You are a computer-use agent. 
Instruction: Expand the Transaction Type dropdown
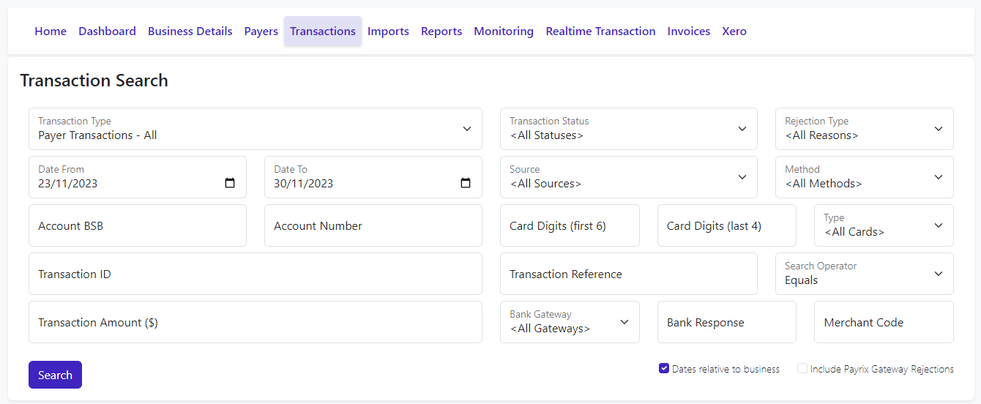click(x=255, y=129)
